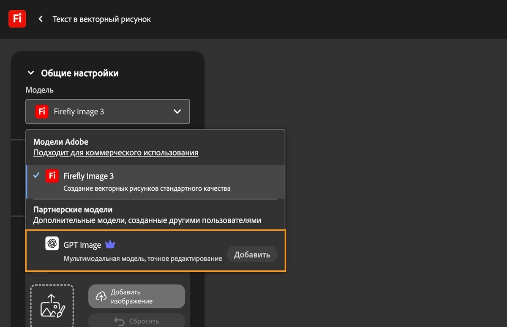Click the chevron arrow in the Модель dropdown
Image resolution: width=507 pixels, height=327 pixels.
(x=177, y=112)
